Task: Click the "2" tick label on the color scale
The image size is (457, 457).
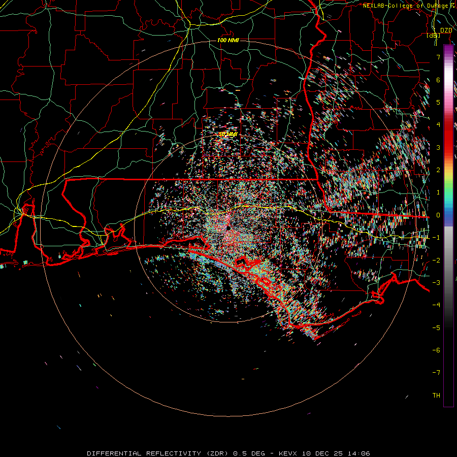Action: (x=438, y=170)
